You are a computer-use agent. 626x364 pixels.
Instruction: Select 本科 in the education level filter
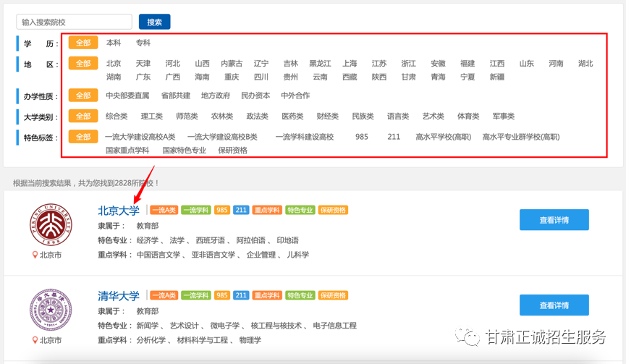pyautogui.click(x=114, y=43)
